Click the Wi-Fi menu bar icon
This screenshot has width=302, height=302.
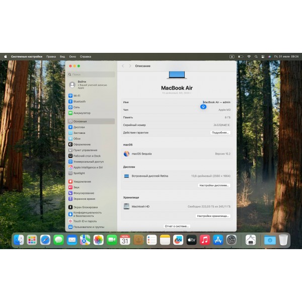pos(249,56)
